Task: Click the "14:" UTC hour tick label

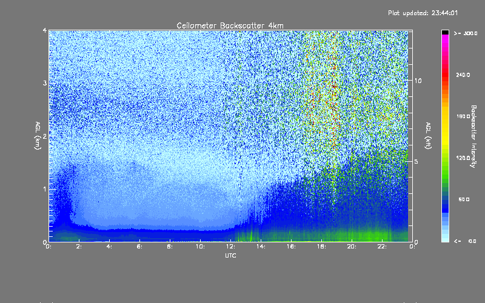Action: [x=261, y=247]
